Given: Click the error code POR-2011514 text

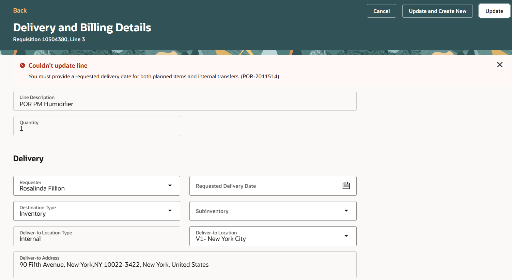Looking at the screenshot, I should 260,76.
